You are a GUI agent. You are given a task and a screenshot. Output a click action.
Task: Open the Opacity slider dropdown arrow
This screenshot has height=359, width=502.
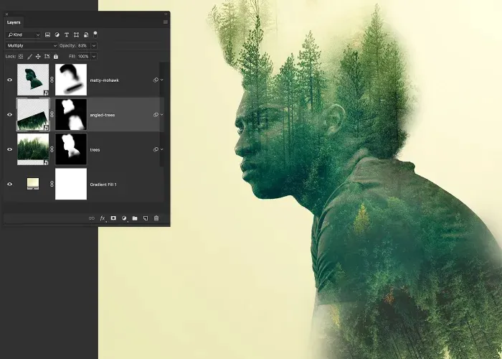point(94,45)
